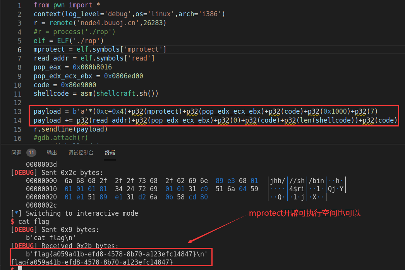Click the plain flag{a059a41b... output line
Screen dimensions: 405x270
point(92,262)
